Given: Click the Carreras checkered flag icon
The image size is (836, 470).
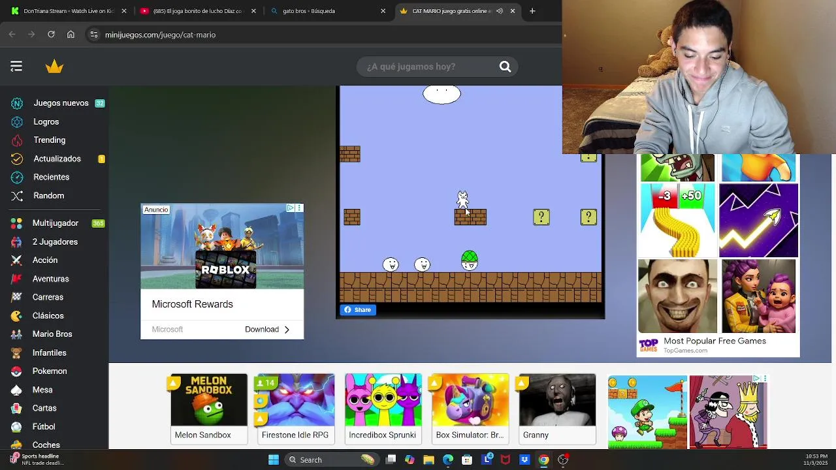Looking at the screenshot, I should click(17, 297).
